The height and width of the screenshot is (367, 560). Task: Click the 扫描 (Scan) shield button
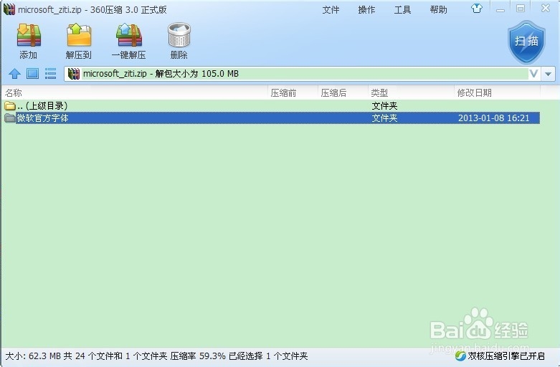click(x=527, y=42)
